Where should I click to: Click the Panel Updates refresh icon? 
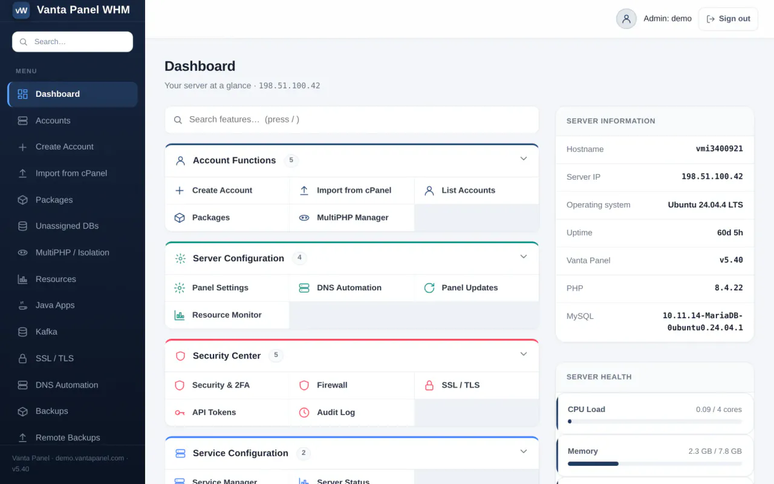click(429, 288)
